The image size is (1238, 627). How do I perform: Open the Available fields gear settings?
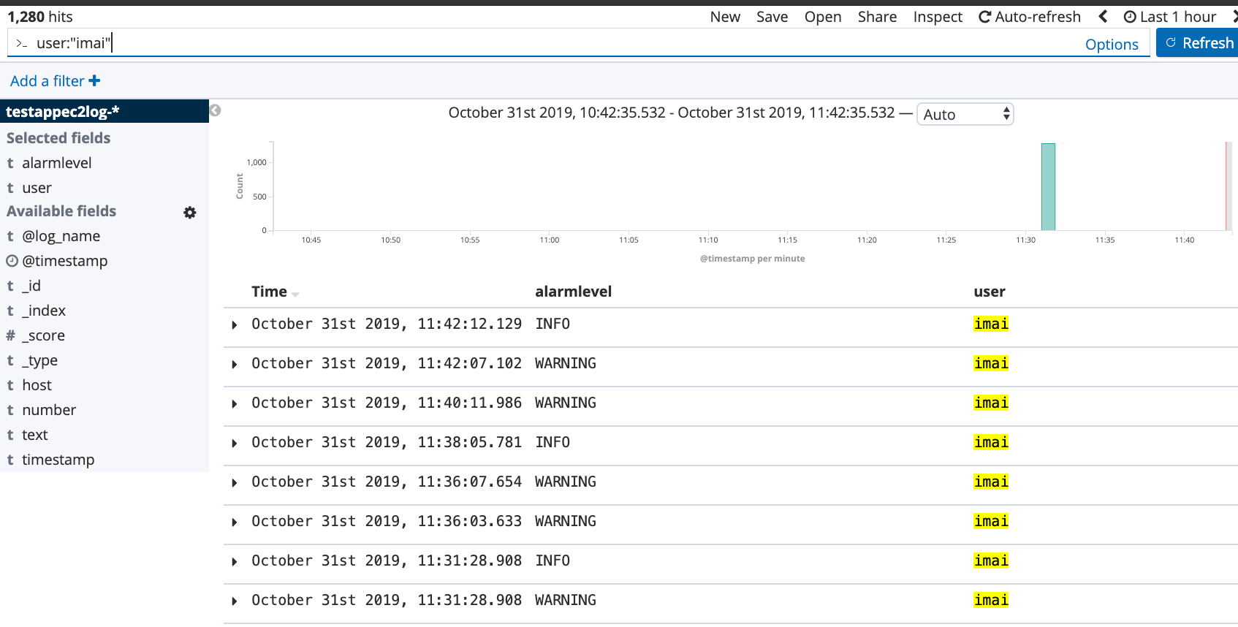(190, 212)
